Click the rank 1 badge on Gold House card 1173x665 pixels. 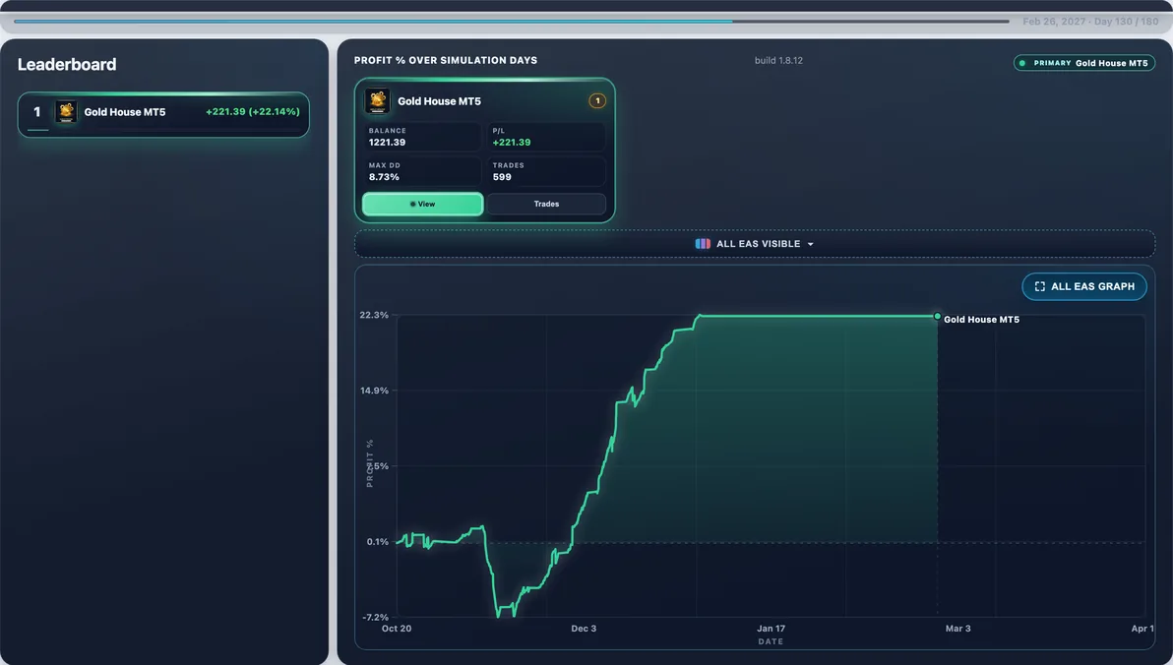(597, 101)
